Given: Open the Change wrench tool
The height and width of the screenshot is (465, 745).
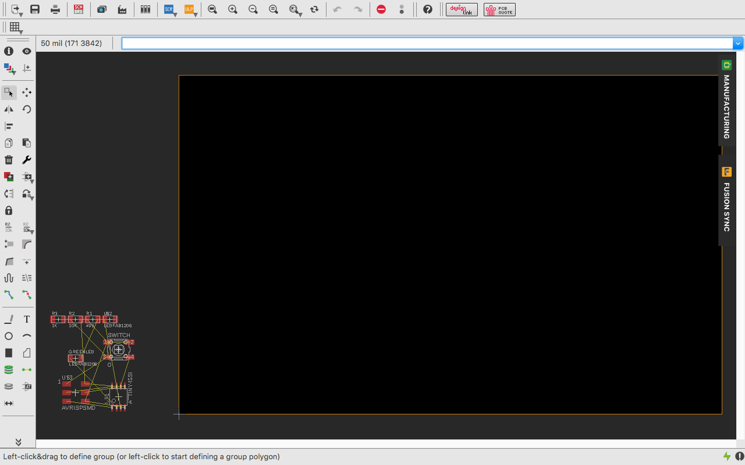Looking at the screenshot, I should point(27,160).
